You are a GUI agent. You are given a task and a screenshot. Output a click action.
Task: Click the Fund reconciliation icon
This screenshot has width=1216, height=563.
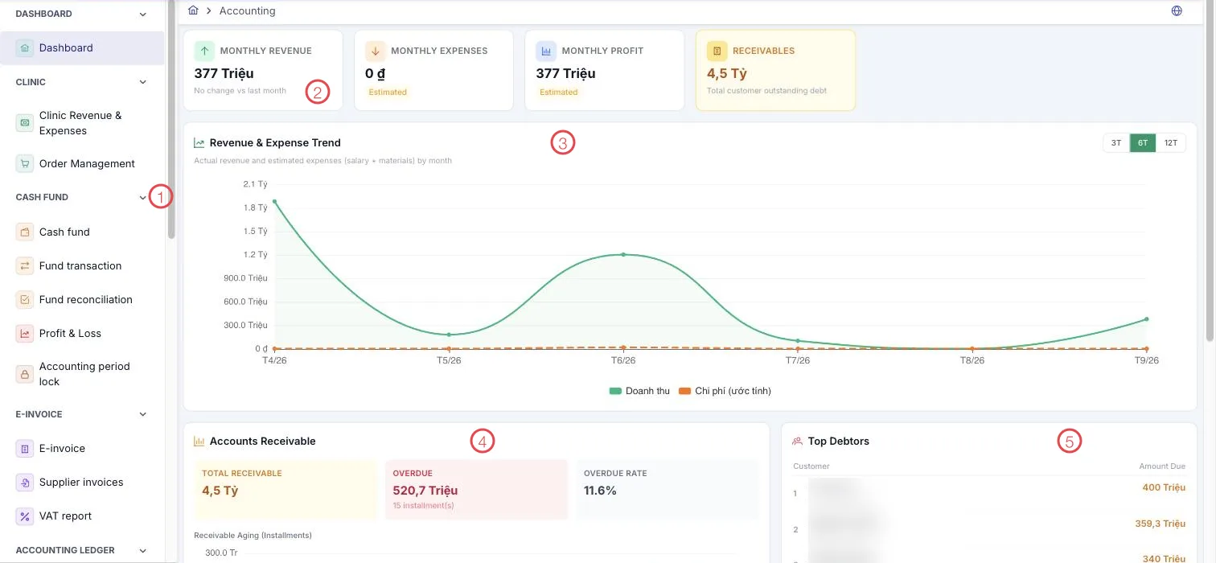(25, 300)
